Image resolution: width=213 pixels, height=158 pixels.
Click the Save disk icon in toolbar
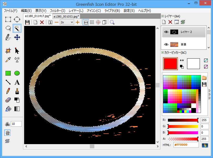(27, 22)
